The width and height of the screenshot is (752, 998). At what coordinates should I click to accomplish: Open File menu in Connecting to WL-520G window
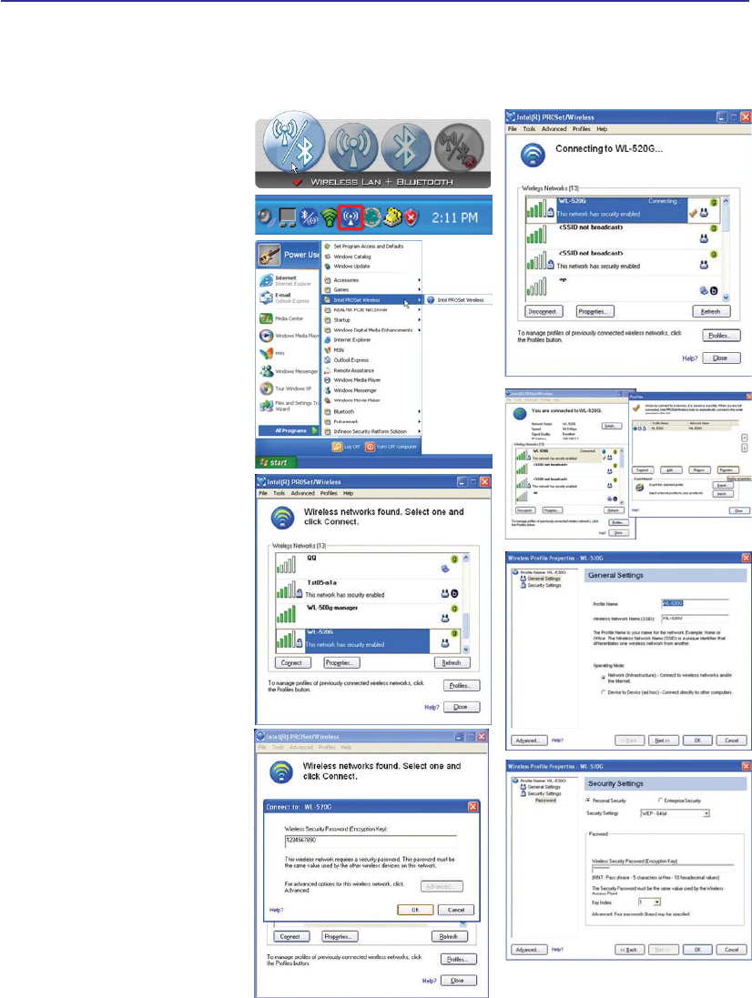point(512,129)
